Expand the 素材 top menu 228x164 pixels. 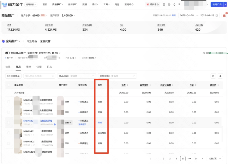[95, 5]
